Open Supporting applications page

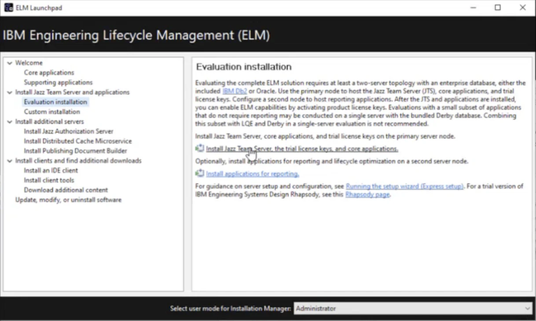click(x=58, y=82)
